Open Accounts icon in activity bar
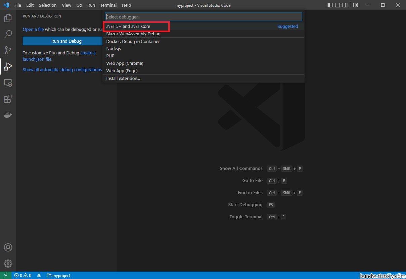 click(8, 247)
